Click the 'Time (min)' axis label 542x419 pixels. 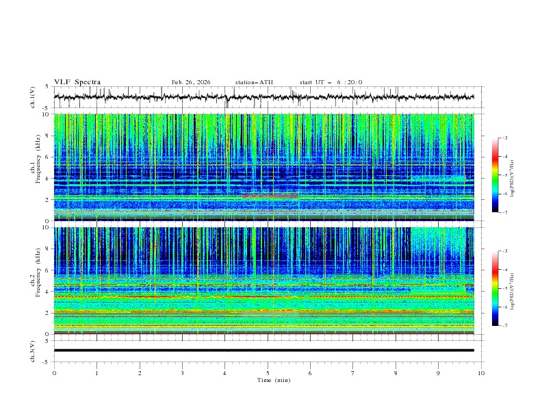274,380
